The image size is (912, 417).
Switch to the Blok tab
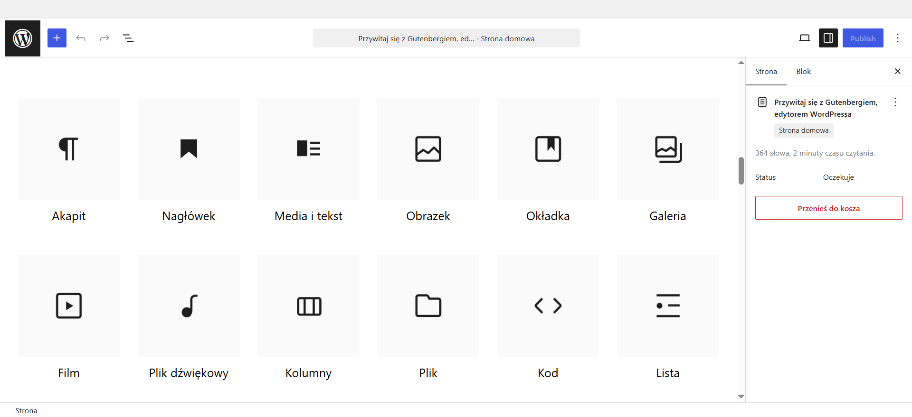tap(804, 72)
